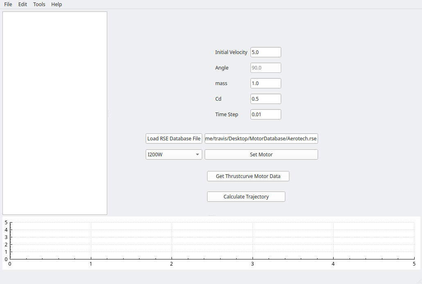Focus the mass input field

click(x=266, y=83)
